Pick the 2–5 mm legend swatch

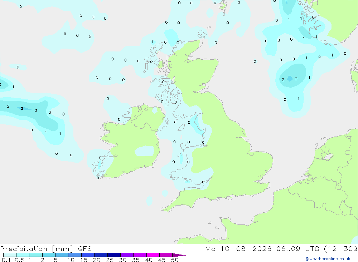[x=49, y=255]
